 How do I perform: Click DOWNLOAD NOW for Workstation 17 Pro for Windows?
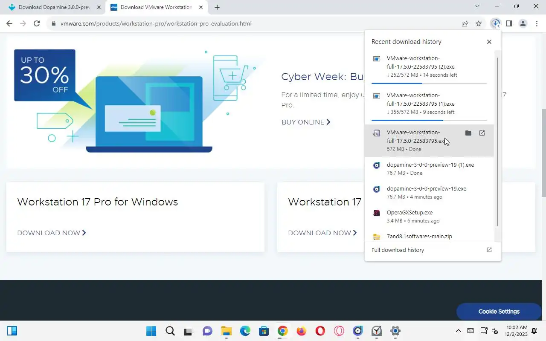click(52, 233)
